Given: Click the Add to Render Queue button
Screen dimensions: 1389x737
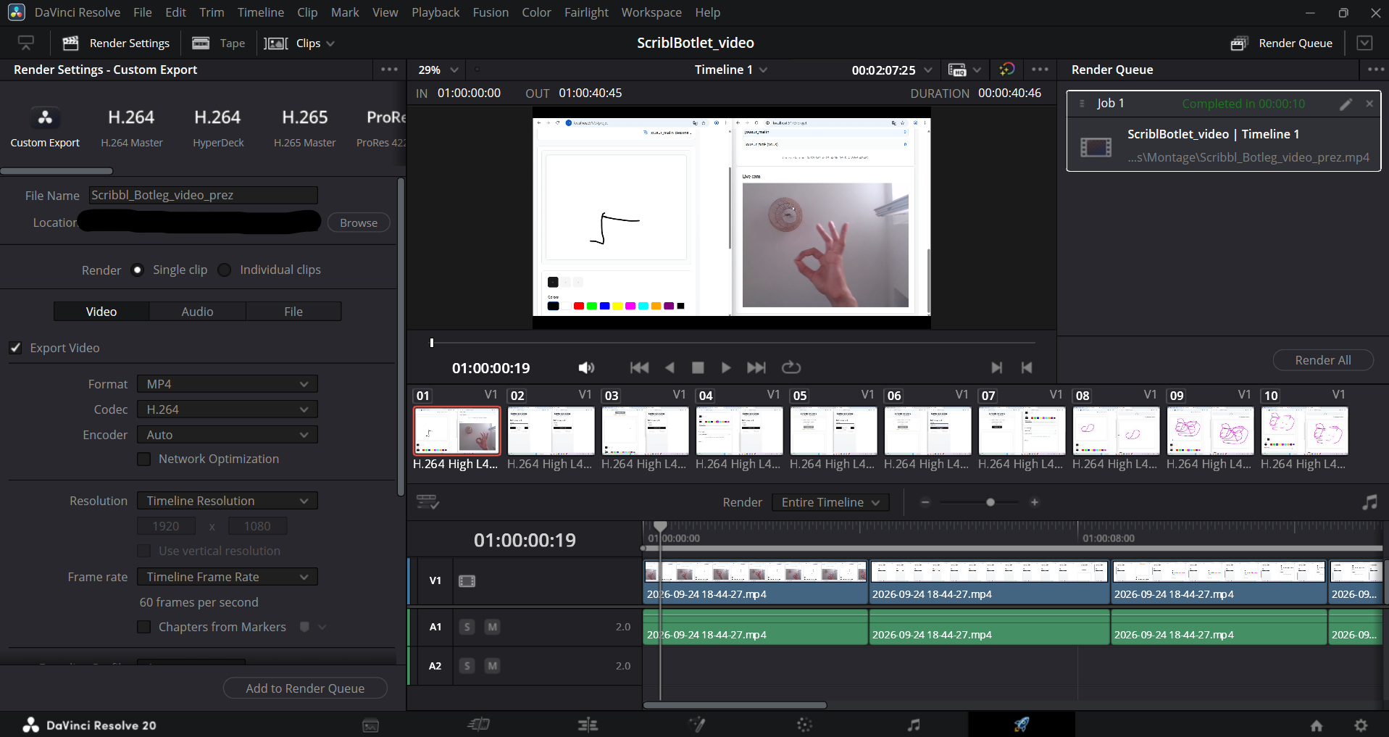Looking at the screenshot, I should (305, 688).
